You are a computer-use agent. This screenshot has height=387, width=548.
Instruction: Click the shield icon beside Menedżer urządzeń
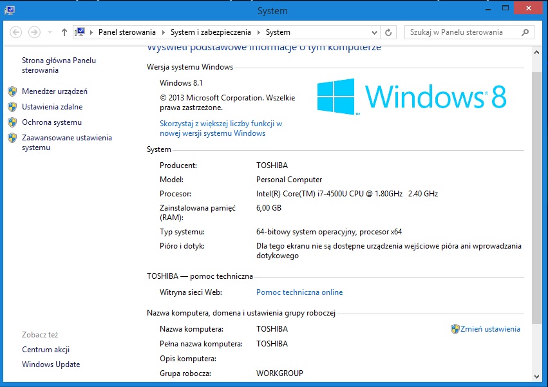click(x=12, y=91)
